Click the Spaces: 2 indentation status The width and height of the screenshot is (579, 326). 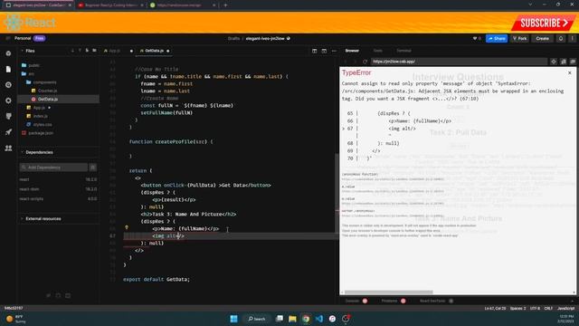pos(517,308)
